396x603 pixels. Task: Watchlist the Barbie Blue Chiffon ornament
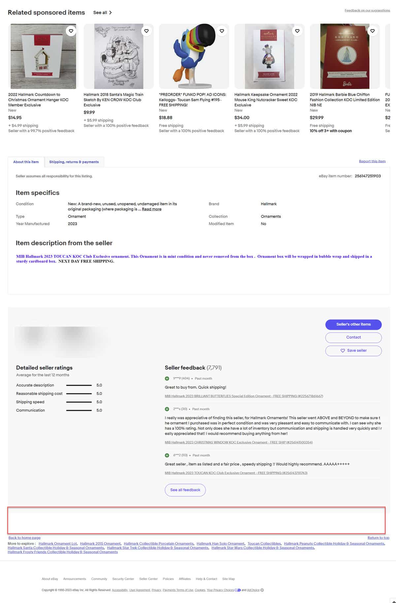[373, 31]
